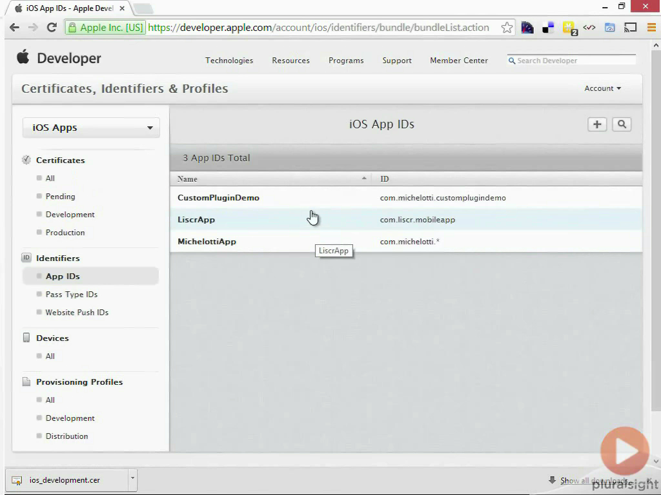Click the browser forward arrow
Screen dimensions: 661x495
[x=33, y=28]
